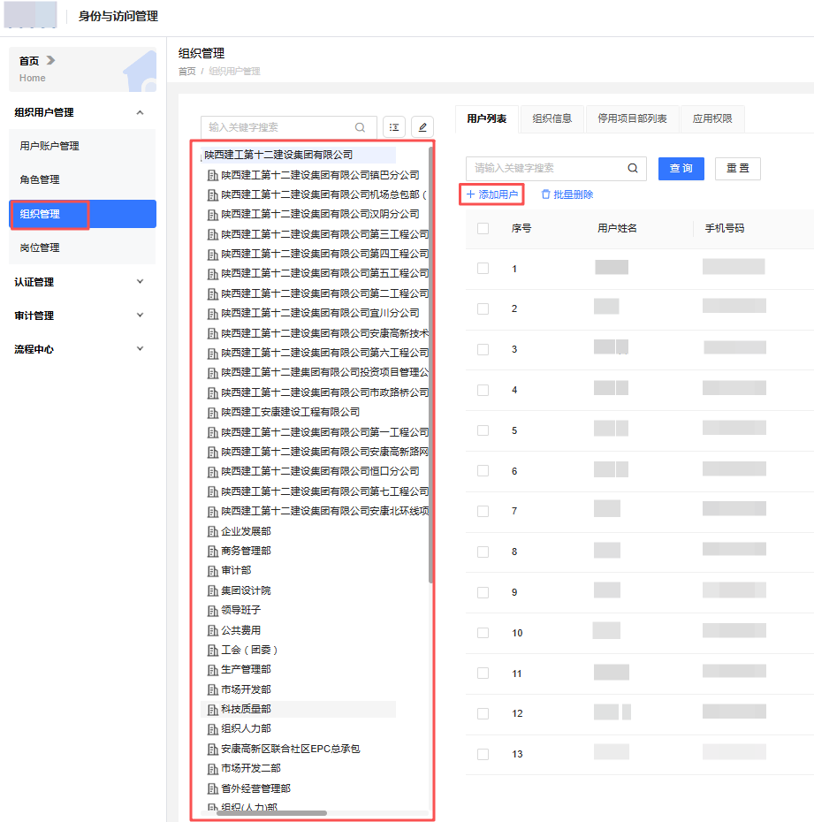The width and height of the screenshot is (814, 822).
Task: Click the trash icon for 批量删除
Action: 545,194
